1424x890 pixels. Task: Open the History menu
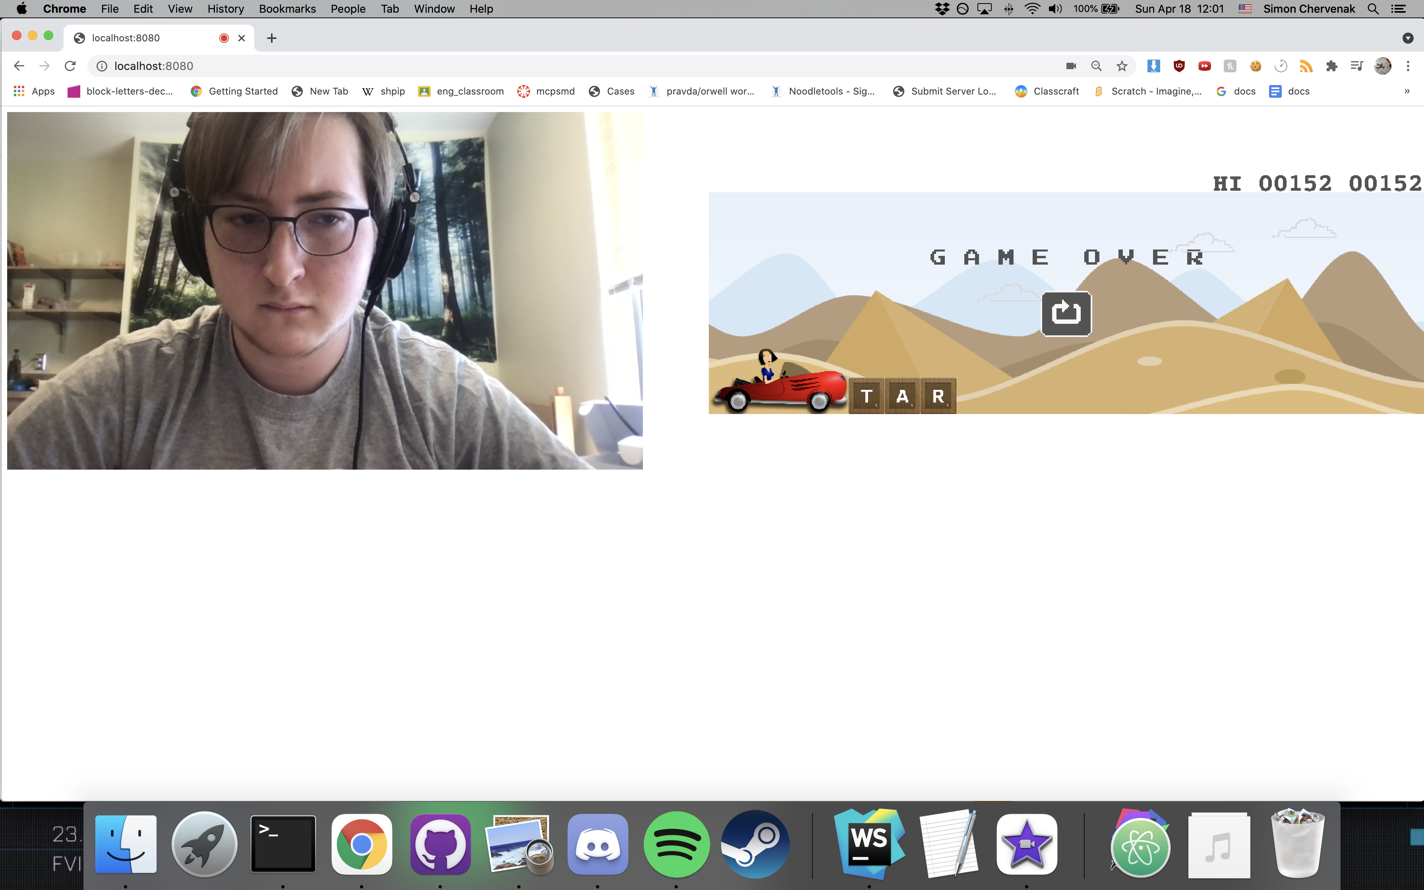225,9
